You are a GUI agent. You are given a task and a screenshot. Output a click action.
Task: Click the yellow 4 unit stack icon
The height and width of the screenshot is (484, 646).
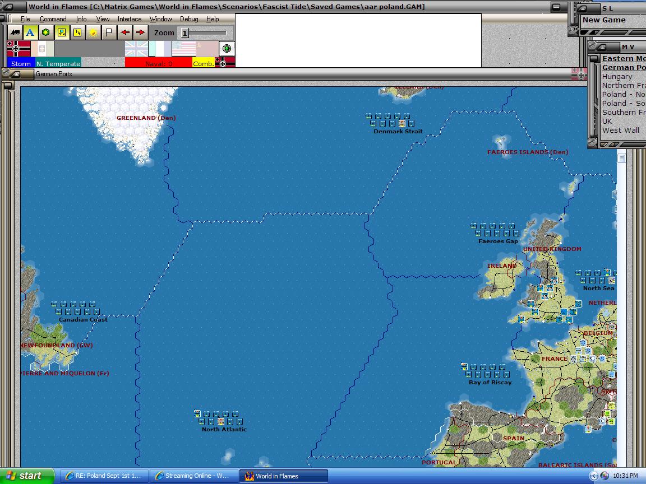(77, 32)
